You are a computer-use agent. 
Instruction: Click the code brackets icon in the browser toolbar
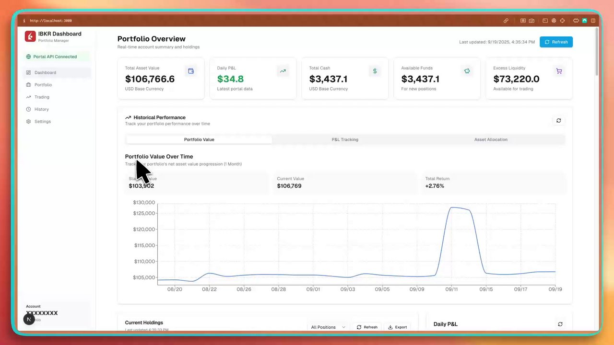point(576,21)
